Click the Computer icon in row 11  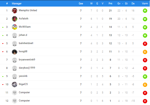[15, 93]
